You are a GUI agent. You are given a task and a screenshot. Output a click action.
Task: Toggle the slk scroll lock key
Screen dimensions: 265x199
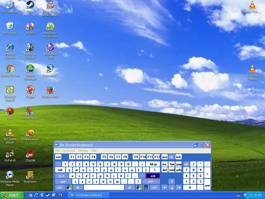[x=171, y=157]
